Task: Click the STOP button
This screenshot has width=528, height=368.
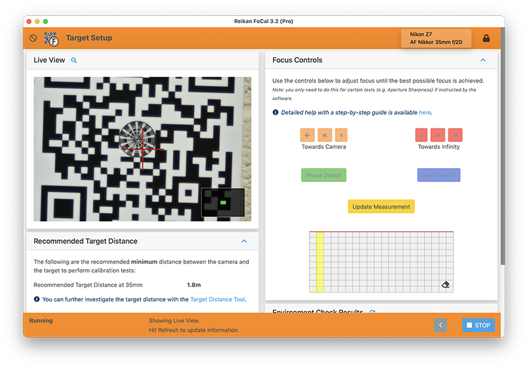Action: pyautogui.click(x=478, y=325)
